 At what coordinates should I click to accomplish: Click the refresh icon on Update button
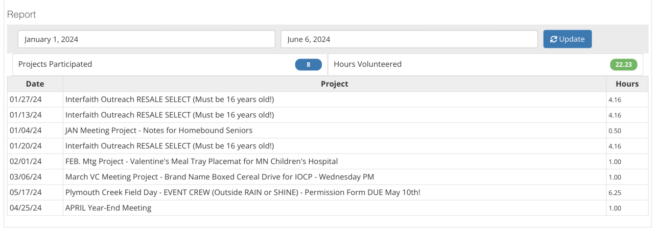tap(553, 39)
